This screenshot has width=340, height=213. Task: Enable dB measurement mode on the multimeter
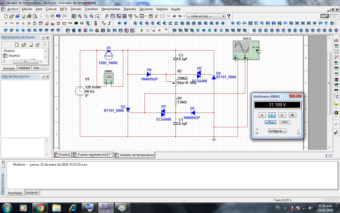coord(292,115)
